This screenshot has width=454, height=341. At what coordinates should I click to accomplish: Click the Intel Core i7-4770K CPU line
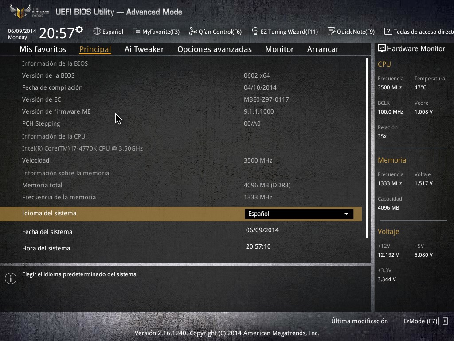tap(82, 148)
